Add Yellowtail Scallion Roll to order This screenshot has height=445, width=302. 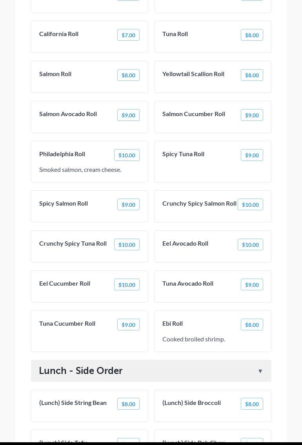(252, 75)
